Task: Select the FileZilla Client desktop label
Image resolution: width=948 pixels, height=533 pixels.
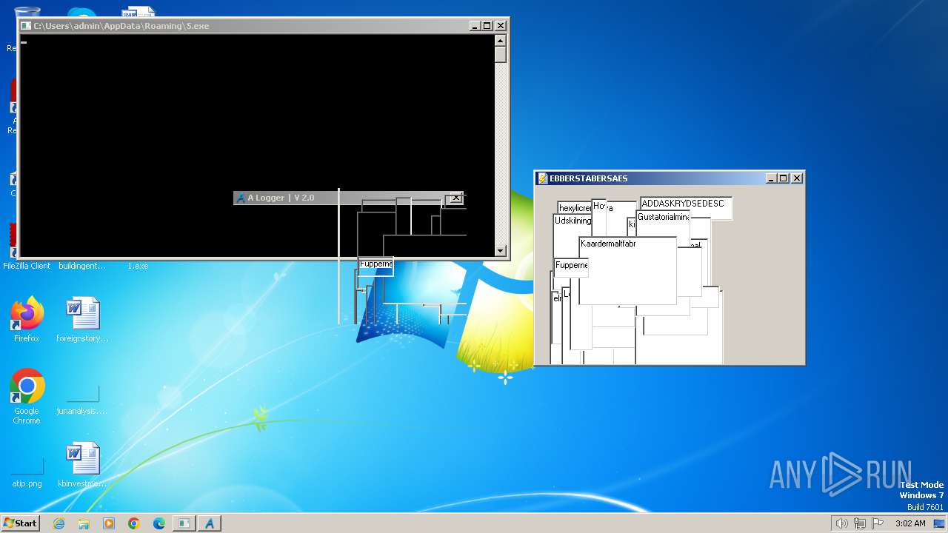Action: coord(27,266)
